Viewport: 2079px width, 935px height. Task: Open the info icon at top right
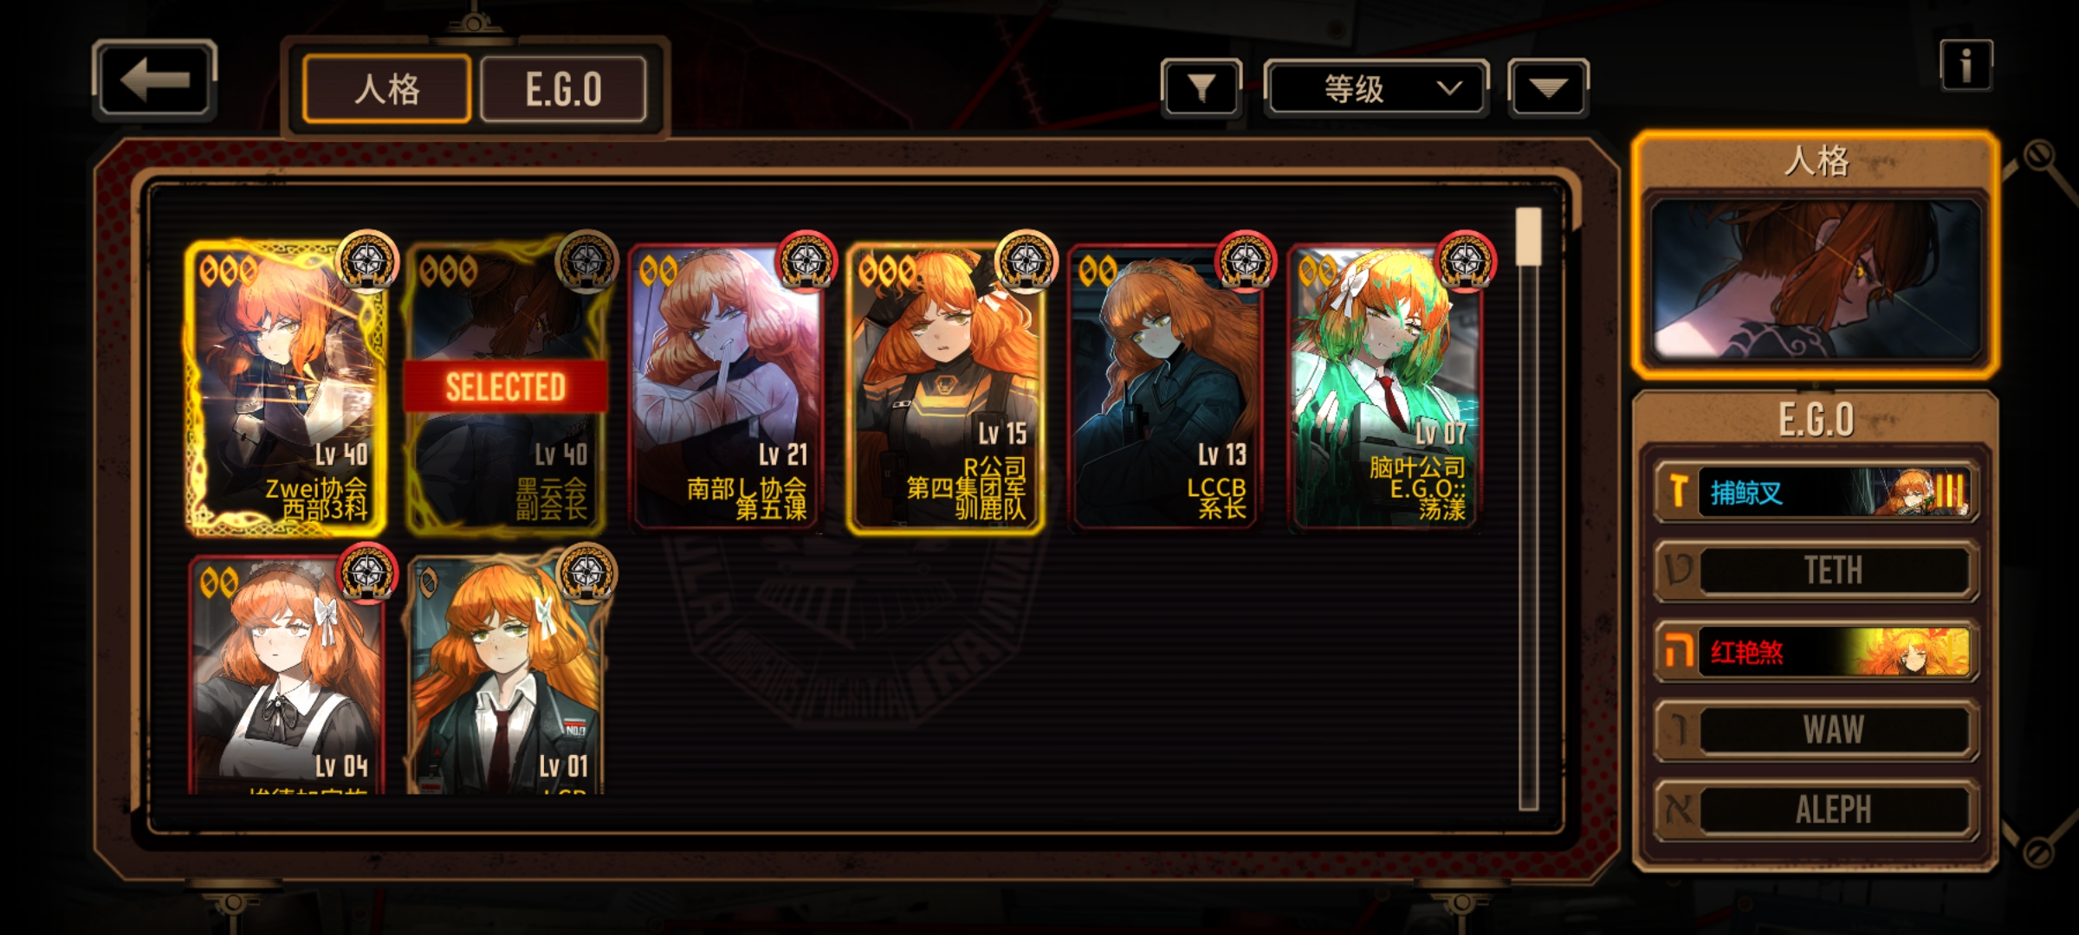(x=1966, y=66)
